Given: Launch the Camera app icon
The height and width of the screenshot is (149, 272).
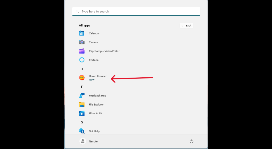Looking at the screenshot, I should coord(82,42).
